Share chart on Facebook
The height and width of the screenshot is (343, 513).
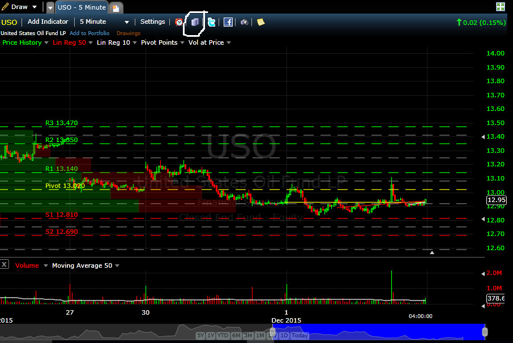coord(228,22)
